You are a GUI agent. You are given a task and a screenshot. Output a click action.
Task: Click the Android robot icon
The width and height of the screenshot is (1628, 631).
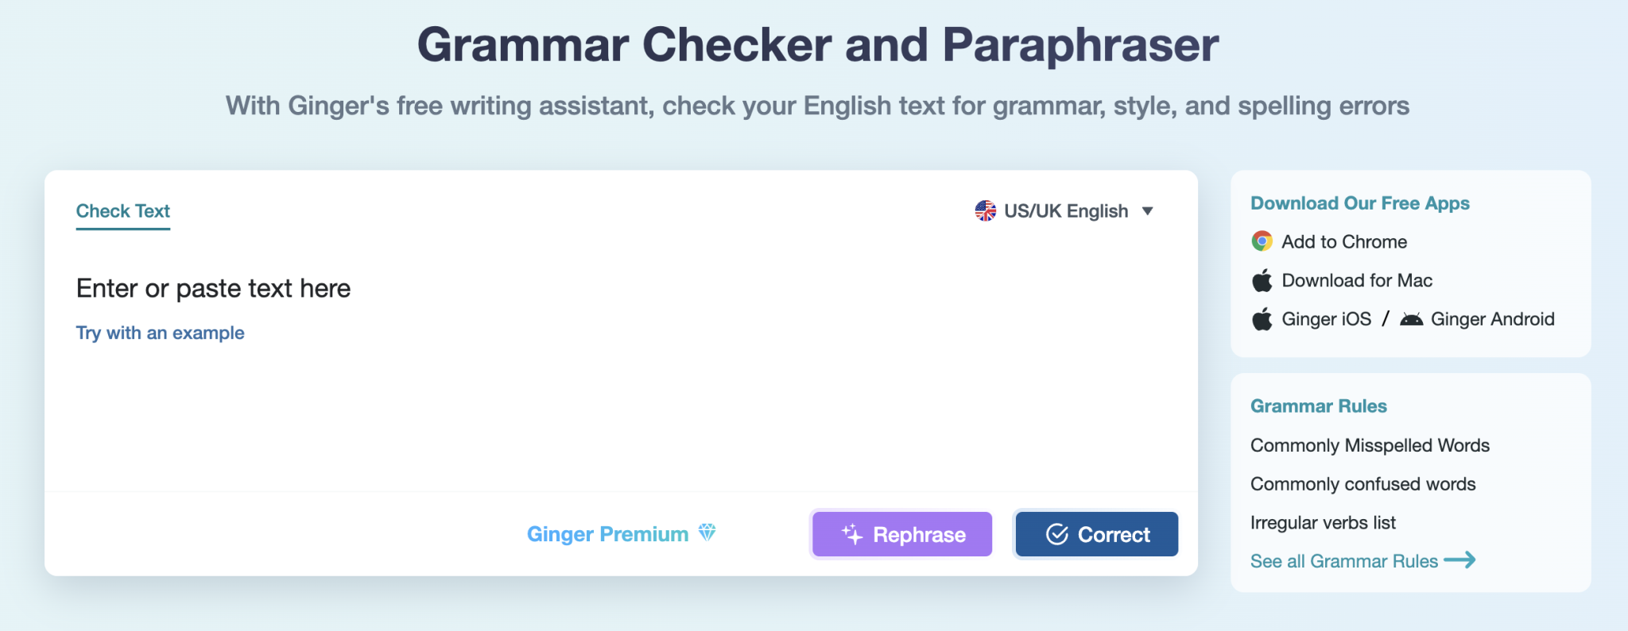click(x=1411, y=319)
